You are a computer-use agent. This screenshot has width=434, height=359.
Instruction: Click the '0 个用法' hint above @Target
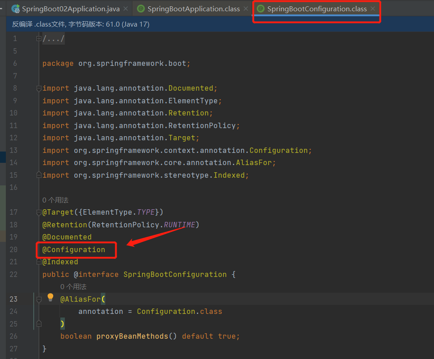pos(55,200)
